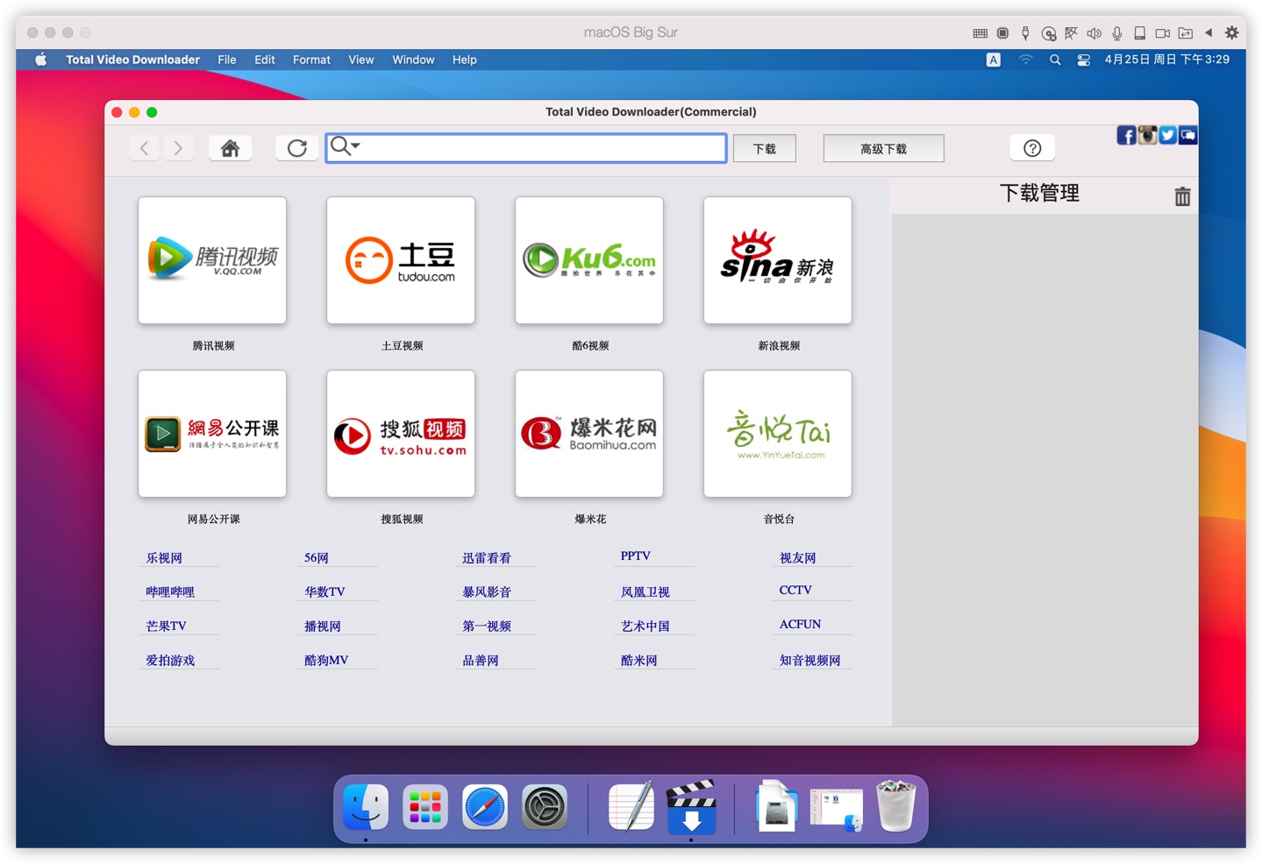Open the 乐视网 link
Viewport: 1262px width, 864px height.
tap(164, 558)
